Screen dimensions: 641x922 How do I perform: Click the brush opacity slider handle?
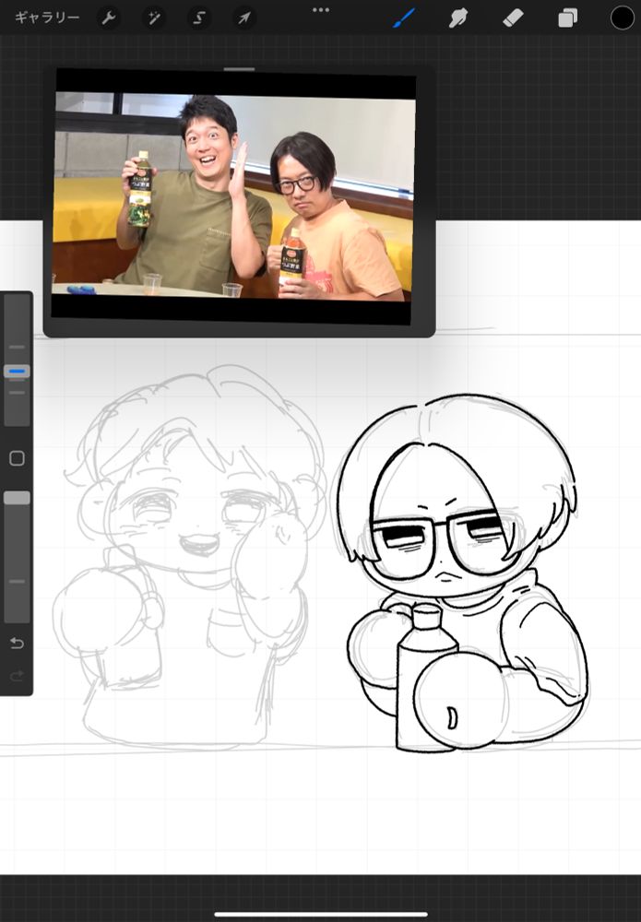[x=17, y=498]
